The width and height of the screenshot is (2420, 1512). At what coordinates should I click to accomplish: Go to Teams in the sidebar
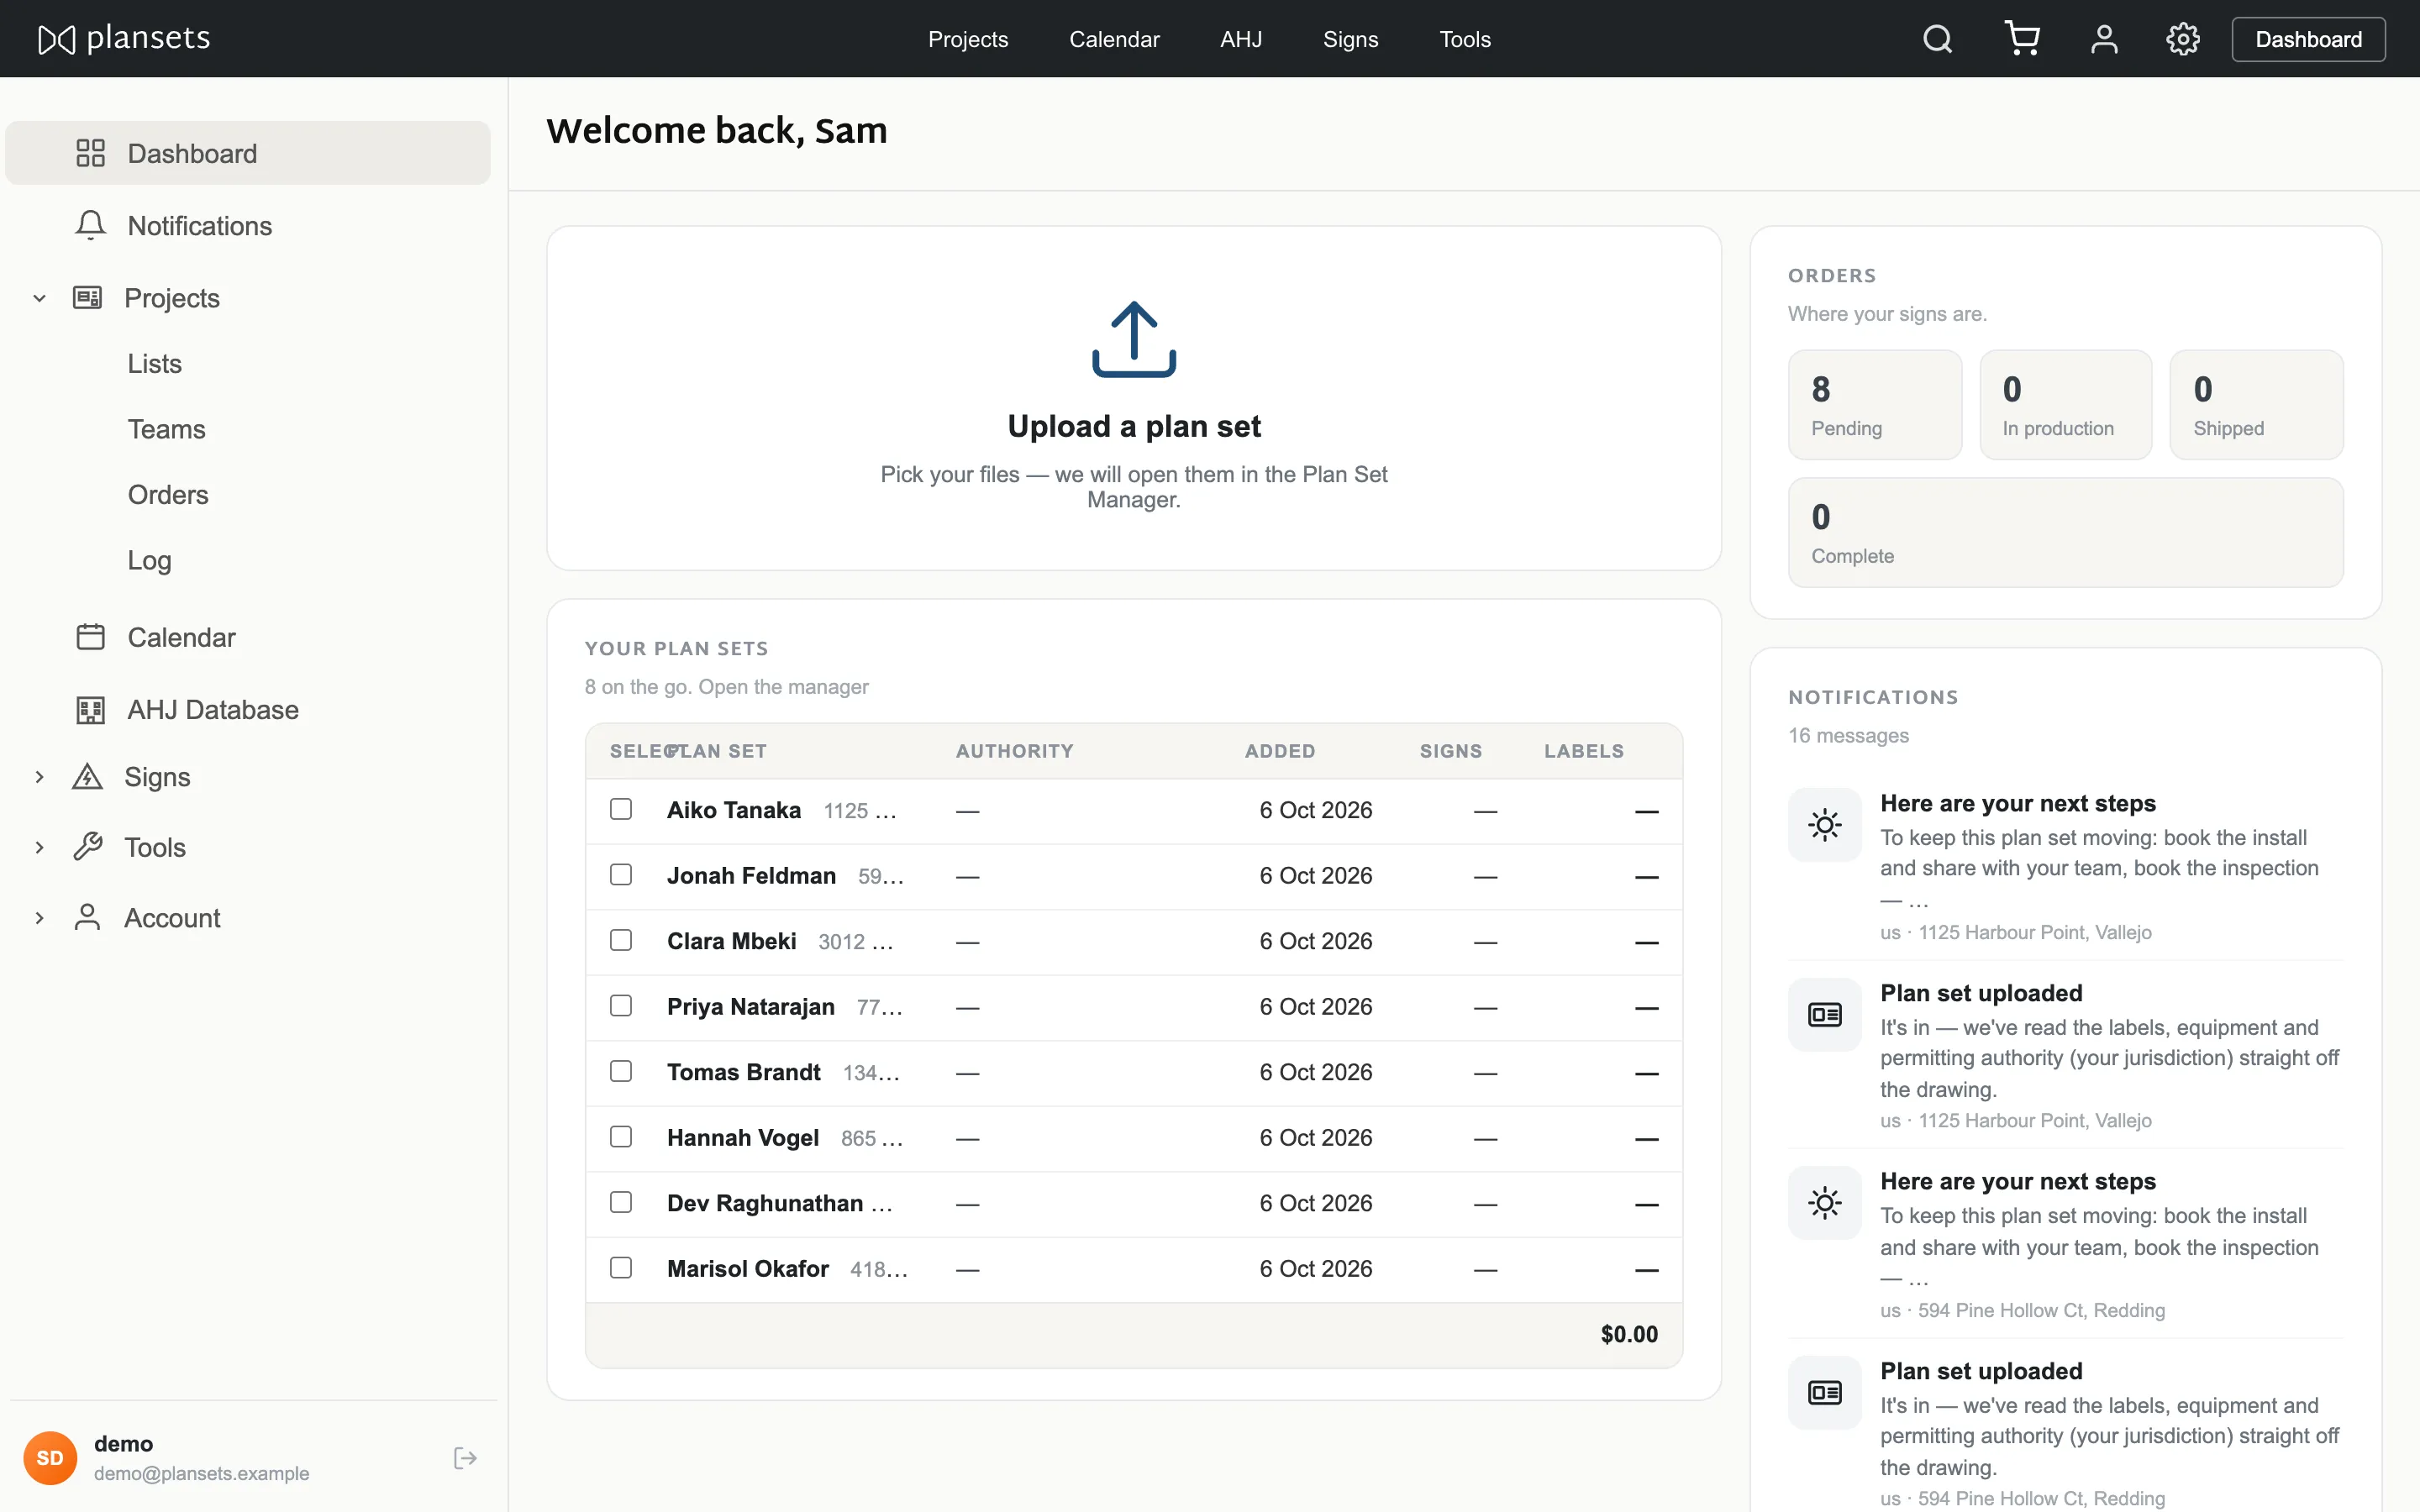coord(166,429)
